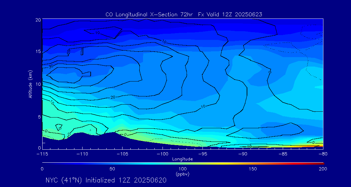Click the longitude tick label "-100"

pyautogui.click(x=162, y=154)
